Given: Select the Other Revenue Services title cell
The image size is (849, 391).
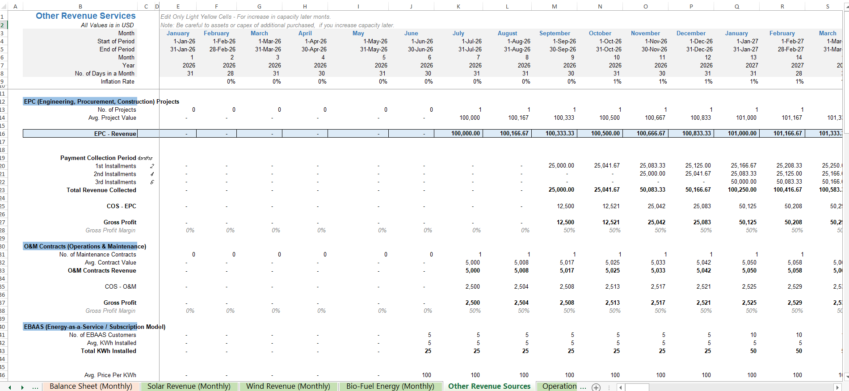Looking at the screenshot, I should click(x=85, y=16).
